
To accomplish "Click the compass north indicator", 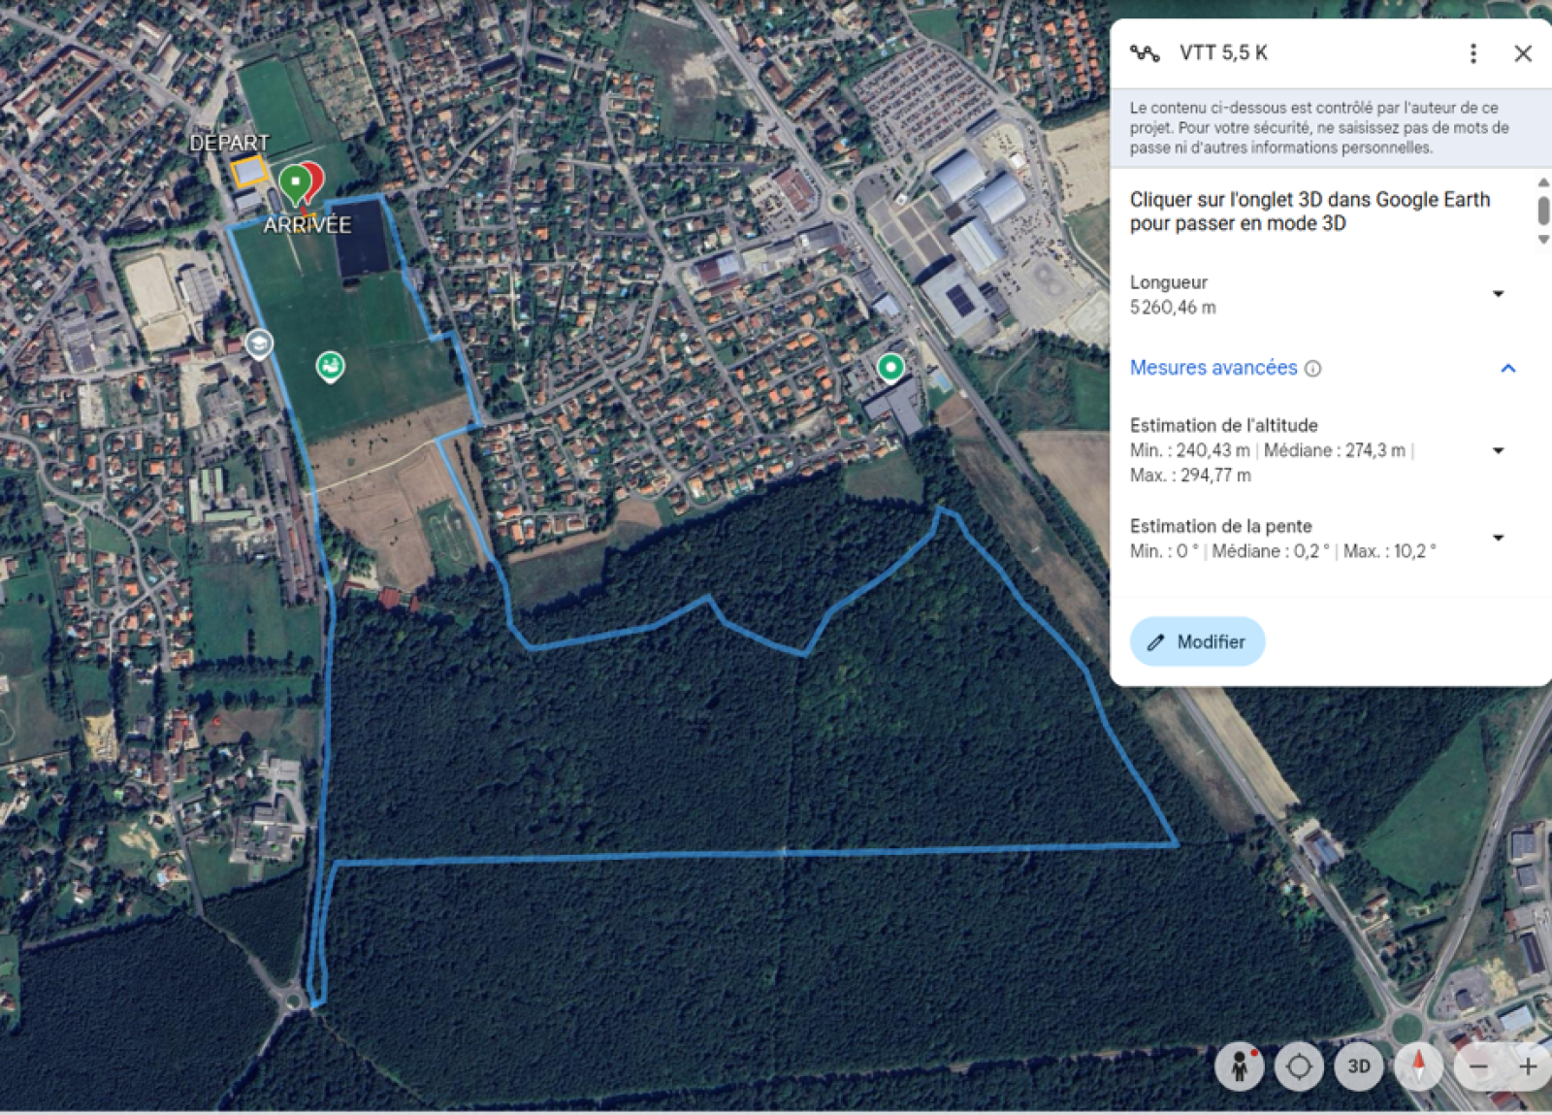I will (1418, 1066).
